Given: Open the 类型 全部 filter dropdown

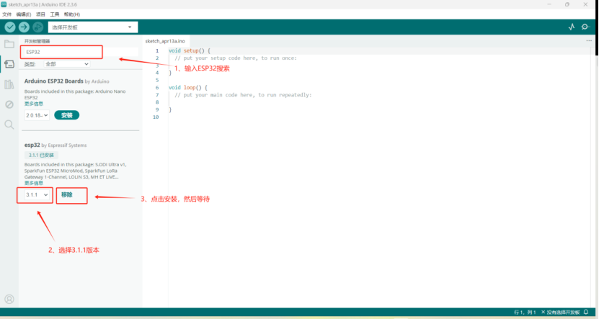Looking at the screenshot, I should click(x=67, y=64).
